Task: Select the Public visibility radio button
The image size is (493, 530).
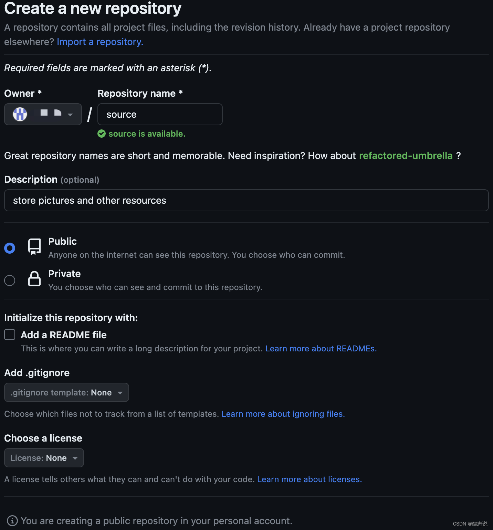Action: point(10,248)
